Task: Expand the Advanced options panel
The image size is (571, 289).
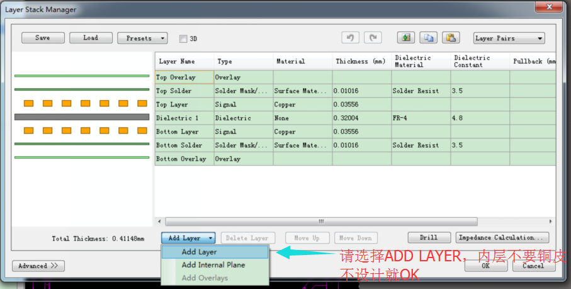Action: point(38,266)
